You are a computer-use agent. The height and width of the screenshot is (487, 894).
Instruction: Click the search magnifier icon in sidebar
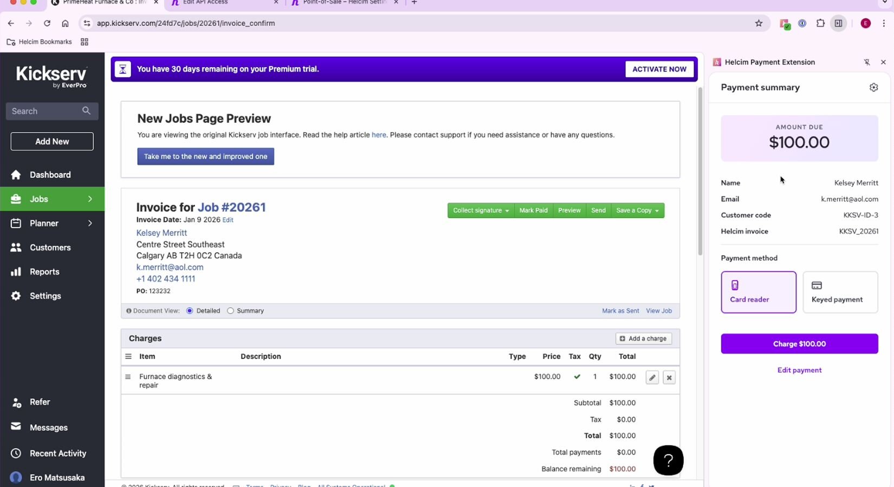[86, 111]
